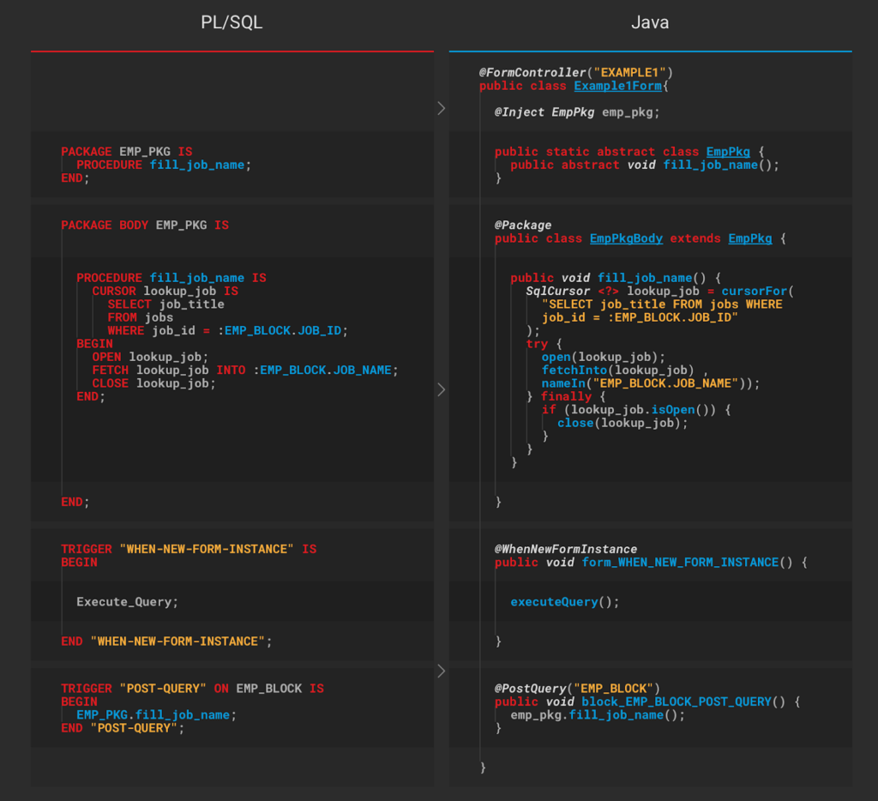This screenshot has width=878, height=801.
Task: Expand the chevron next to the fill_job_name procedure block
Action: click(x=442, y=389)
